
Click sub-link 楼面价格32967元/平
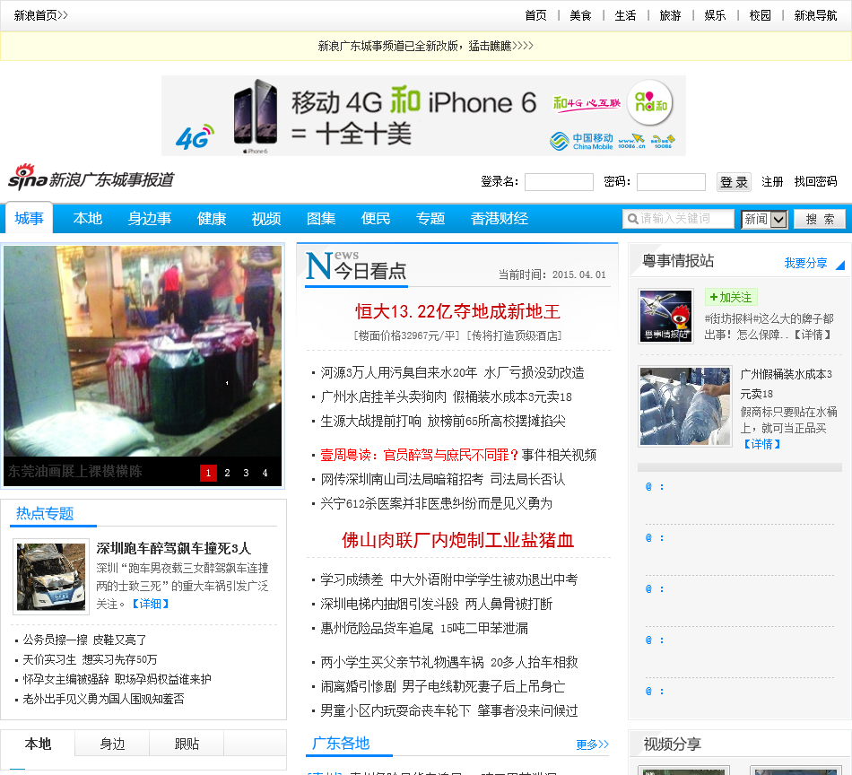(x=406, y=335)
